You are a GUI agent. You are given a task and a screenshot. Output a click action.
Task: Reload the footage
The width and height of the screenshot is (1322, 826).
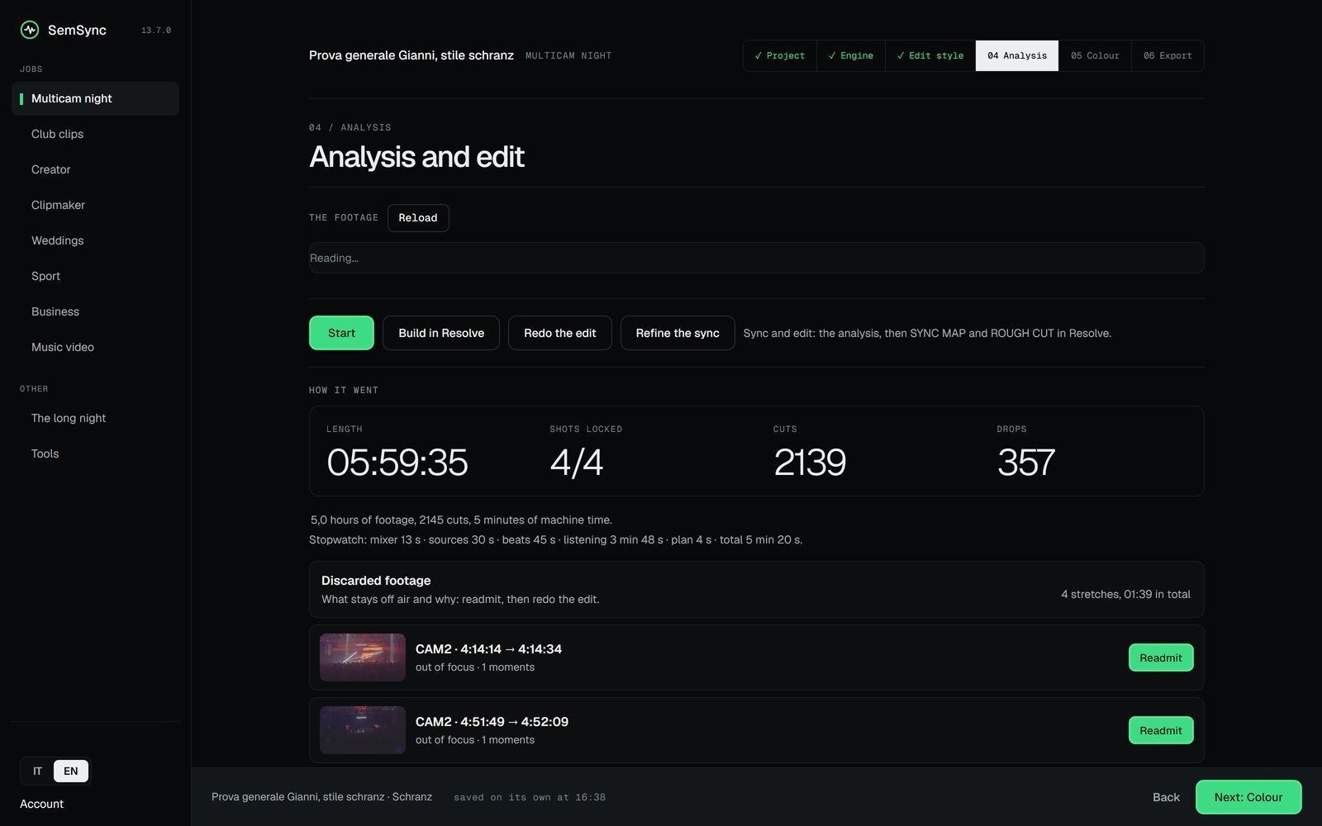tap(418, 218)
